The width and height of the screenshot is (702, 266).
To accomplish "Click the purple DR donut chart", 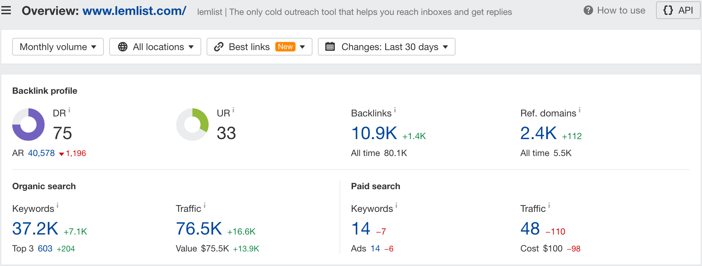I will pyautogui.click(x=28, y=125).
